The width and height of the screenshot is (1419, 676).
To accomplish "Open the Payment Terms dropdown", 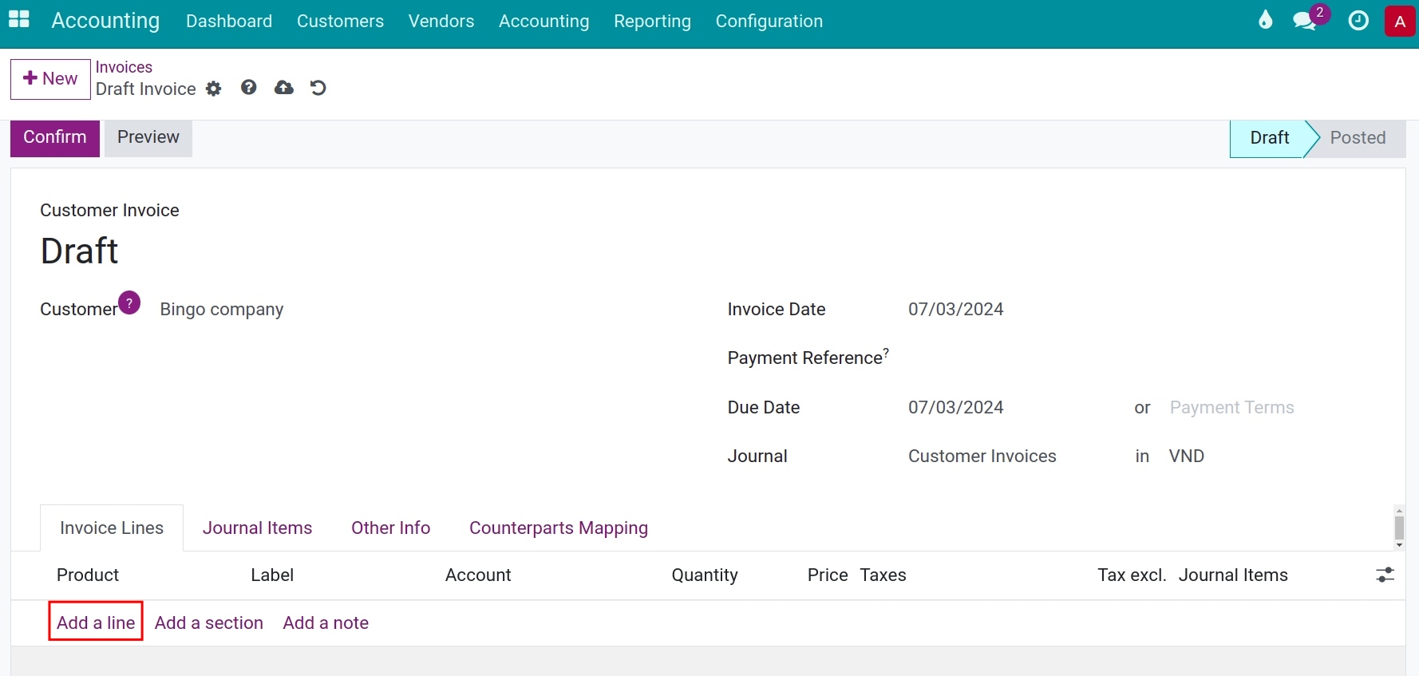I will [1232, 408].
